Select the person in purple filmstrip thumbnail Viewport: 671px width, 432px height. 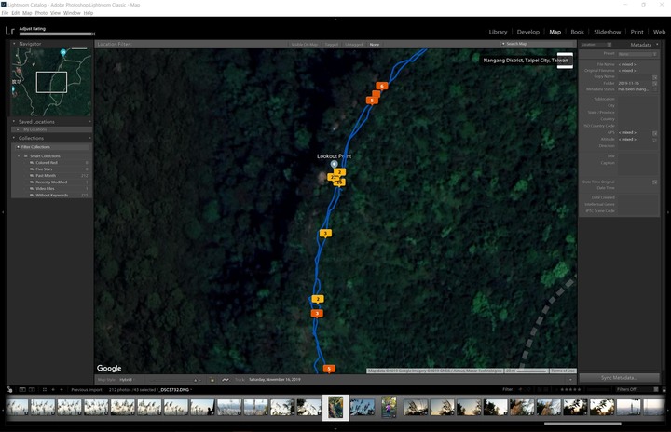(x=389, y=406)
